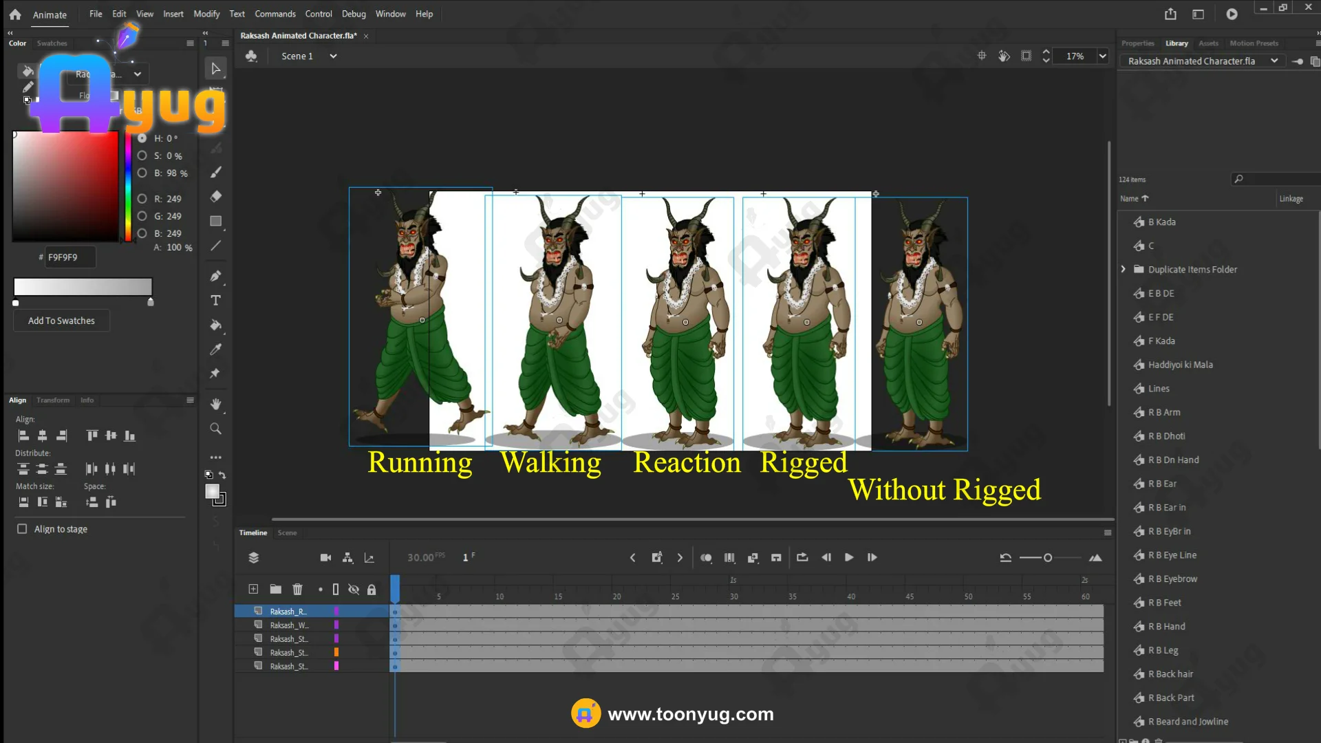Click the Add camera icon in timeline
The width and height of the screenshot is (1321, 743).
[325, 558]
